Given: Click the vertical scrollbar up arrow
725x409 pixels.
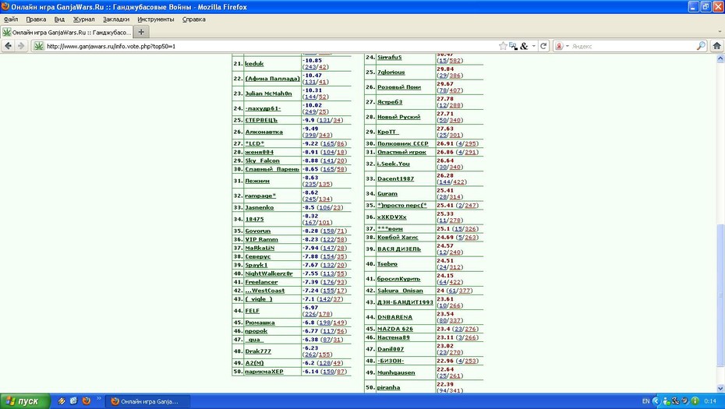Looking at the screenshot, I should click(x=720, y=59).
